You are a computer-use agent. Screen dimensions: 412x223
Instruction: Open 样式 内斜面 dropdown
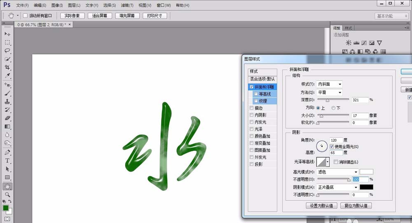click(330, 84)
